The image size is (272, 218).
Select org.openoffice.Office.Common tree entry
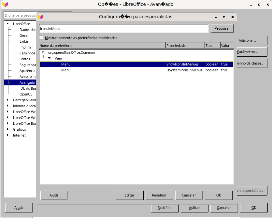click(x=71, y=52)
